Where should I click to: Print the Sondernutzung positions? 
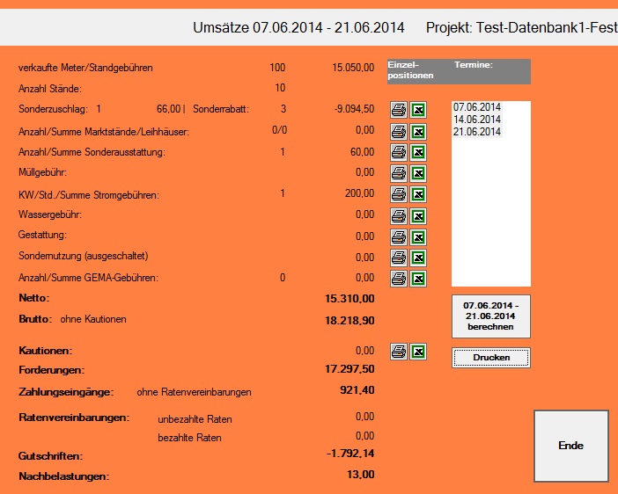click(x=398, y=258)
